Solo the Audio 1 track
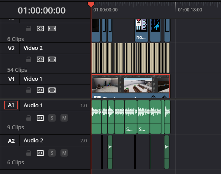 (52, 118)
